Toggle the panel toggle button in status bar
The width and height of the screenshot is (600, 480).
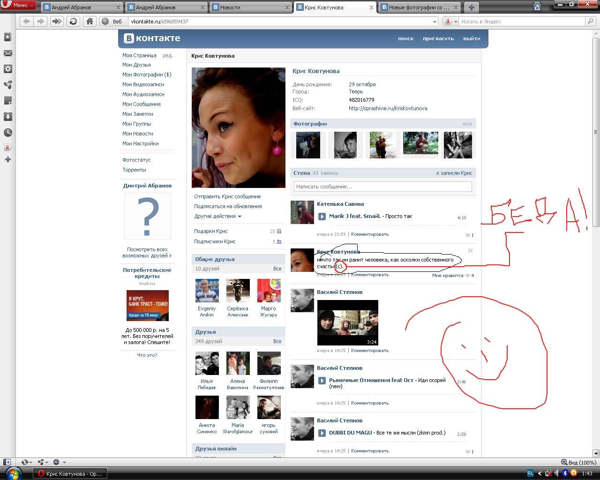pyautogui.click(x=7, y=462)
